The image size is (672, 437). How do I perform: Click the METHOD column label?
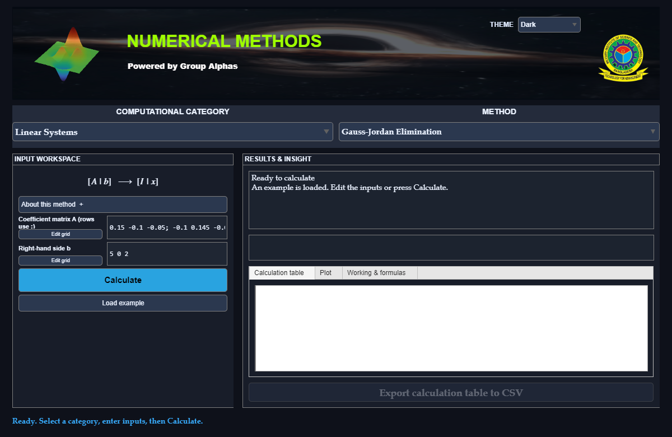pos(499,111)
